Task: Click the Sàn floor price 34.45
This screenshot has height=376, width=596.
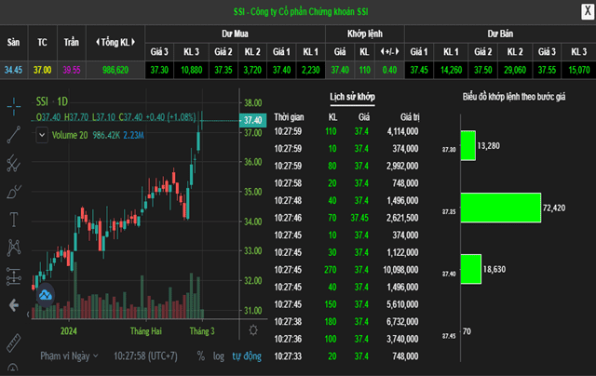Action: point(13,70)
